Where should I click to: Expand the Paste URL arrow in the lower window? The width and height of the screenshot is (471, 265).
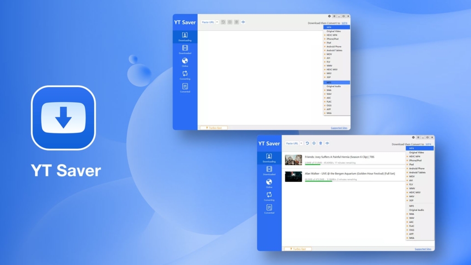click(301, 144)
